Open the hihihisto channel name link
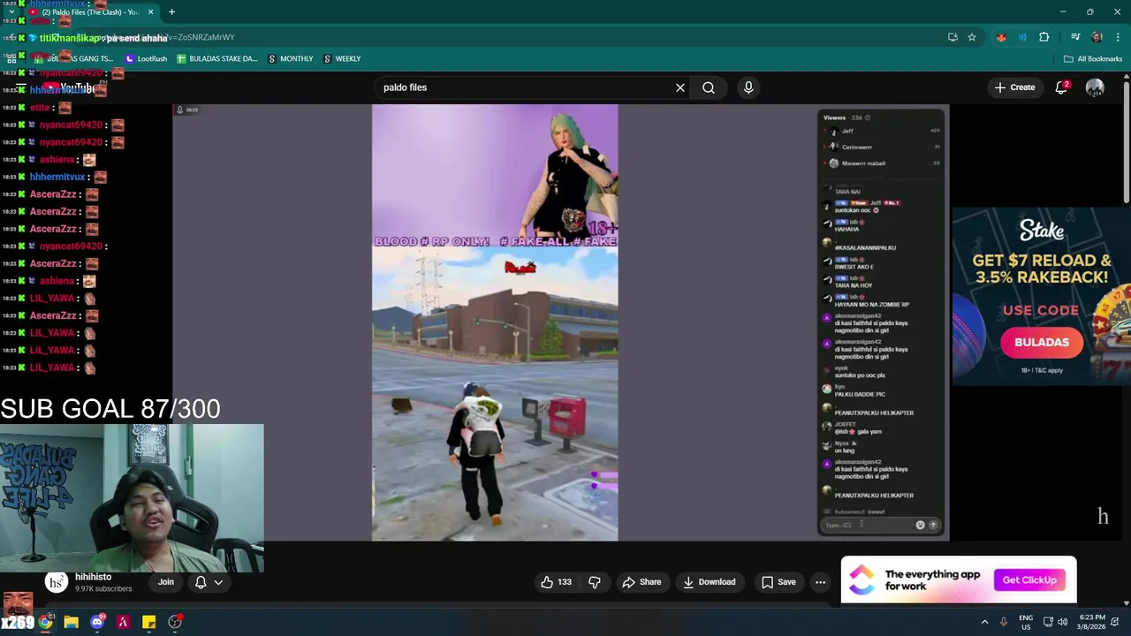 coord(93,577)
